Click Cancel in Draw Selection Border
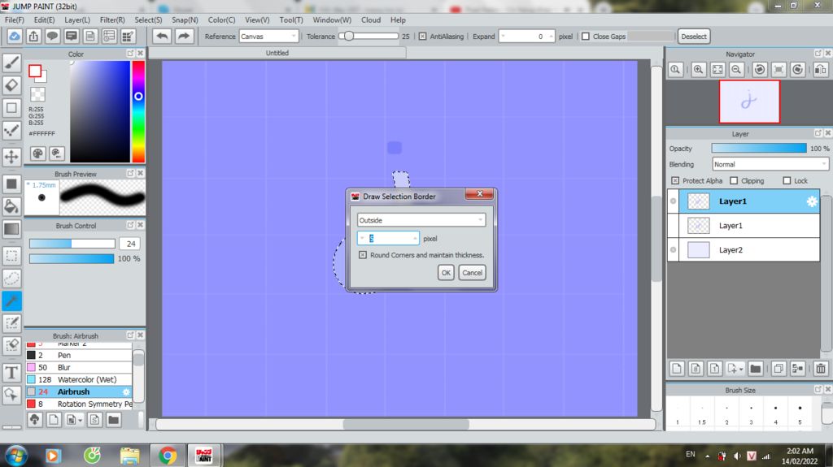833x467 pixels. coord(472,273)
